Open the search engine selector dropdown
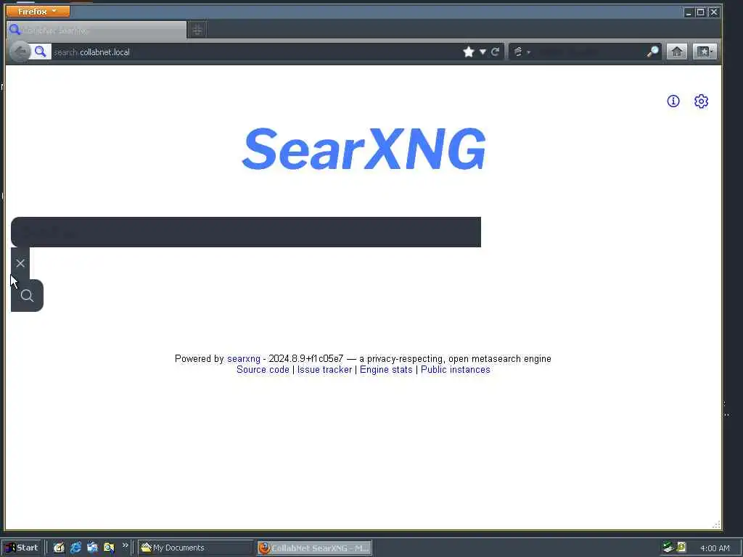This screenshot has width=743, height=557. coord(521,51)
